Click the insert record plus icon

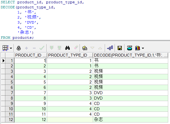(x=26, y=48)
